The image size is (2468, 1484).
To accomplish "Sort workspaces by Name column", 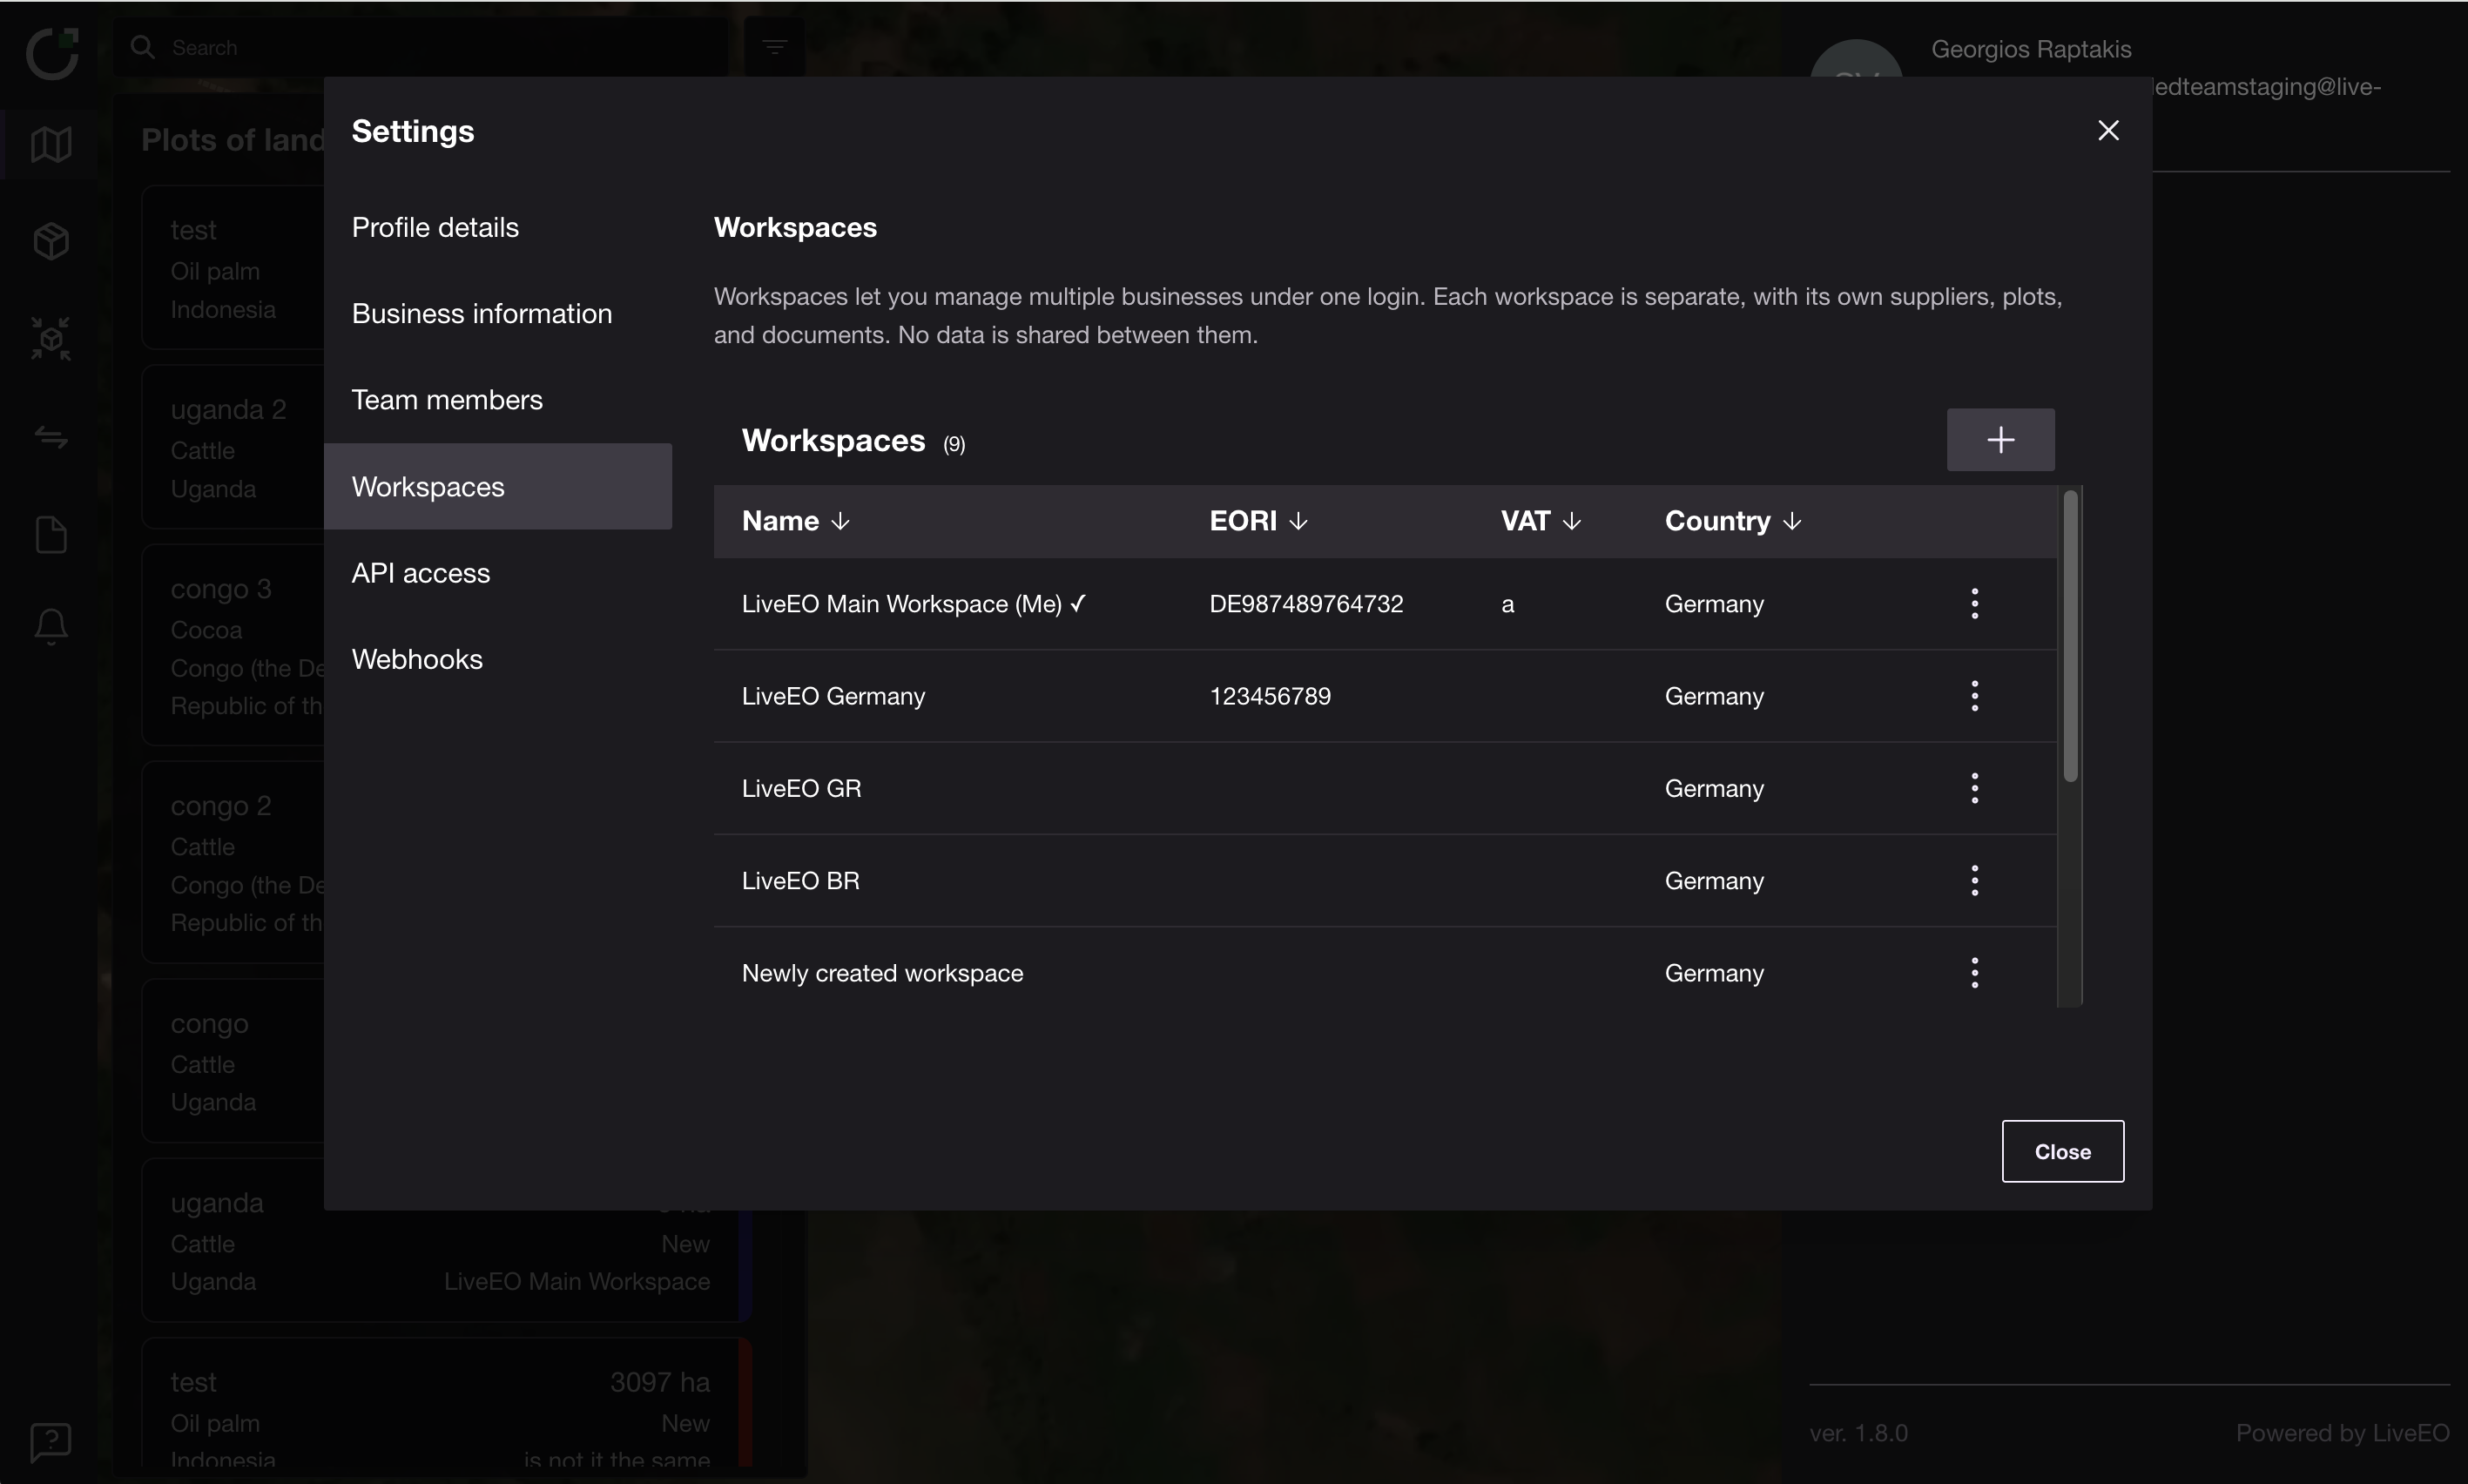I will 796,521.
